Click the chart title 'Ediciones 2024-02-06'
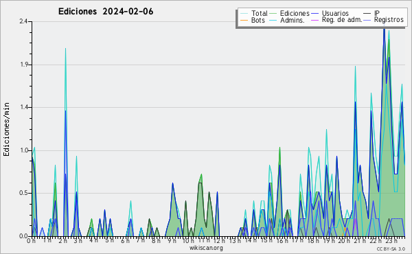The width and height of the screenshot is (412, 254). [106, 12]
